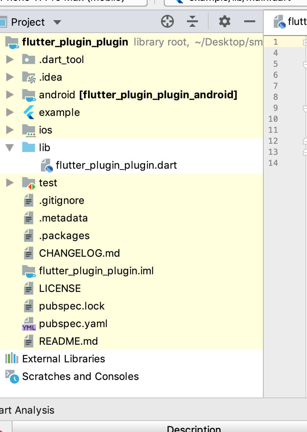Select the .packages file
Image resolution: width=307 pixels, height=432 pixels.
click(64, 236)
